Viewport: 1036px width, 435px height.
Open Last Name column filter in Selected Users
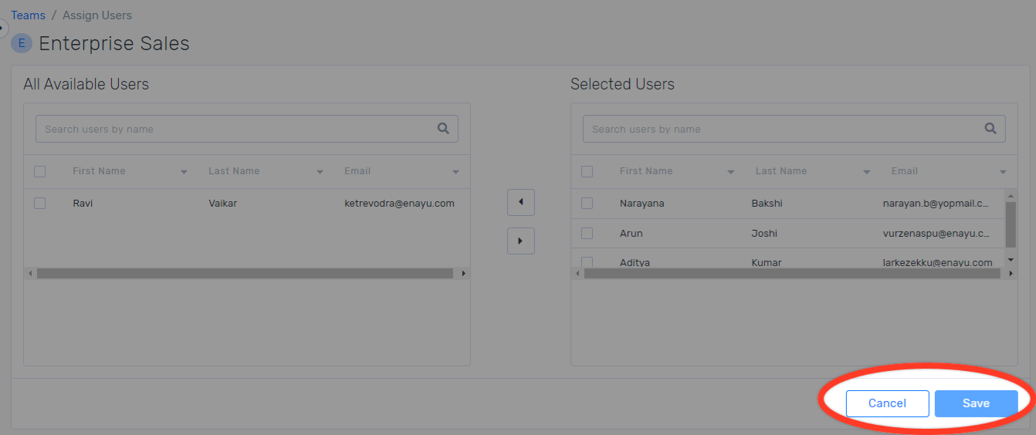coord(866,172)
